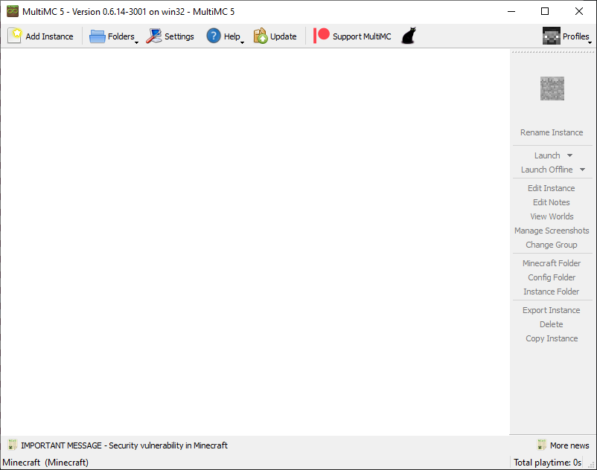This screenshot has width=597, height=470.
Task: Click the window resize grip corner
Action: (x=592, y=465)
